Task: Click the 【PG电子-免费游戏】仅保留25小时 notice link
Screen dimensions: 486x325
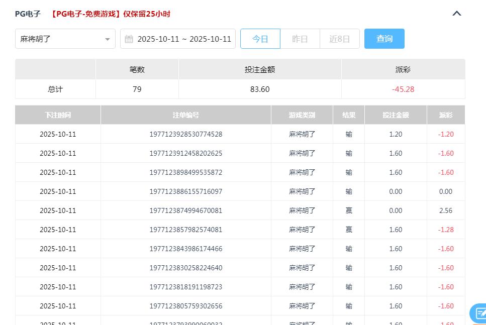Action: pyautogui.click(x=112, y=14)
